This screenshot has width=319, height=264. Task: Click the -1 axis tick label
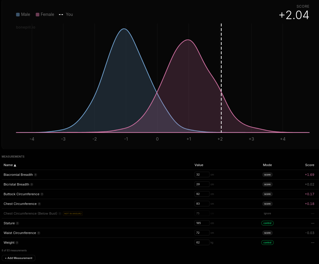[x=126, y=139]
